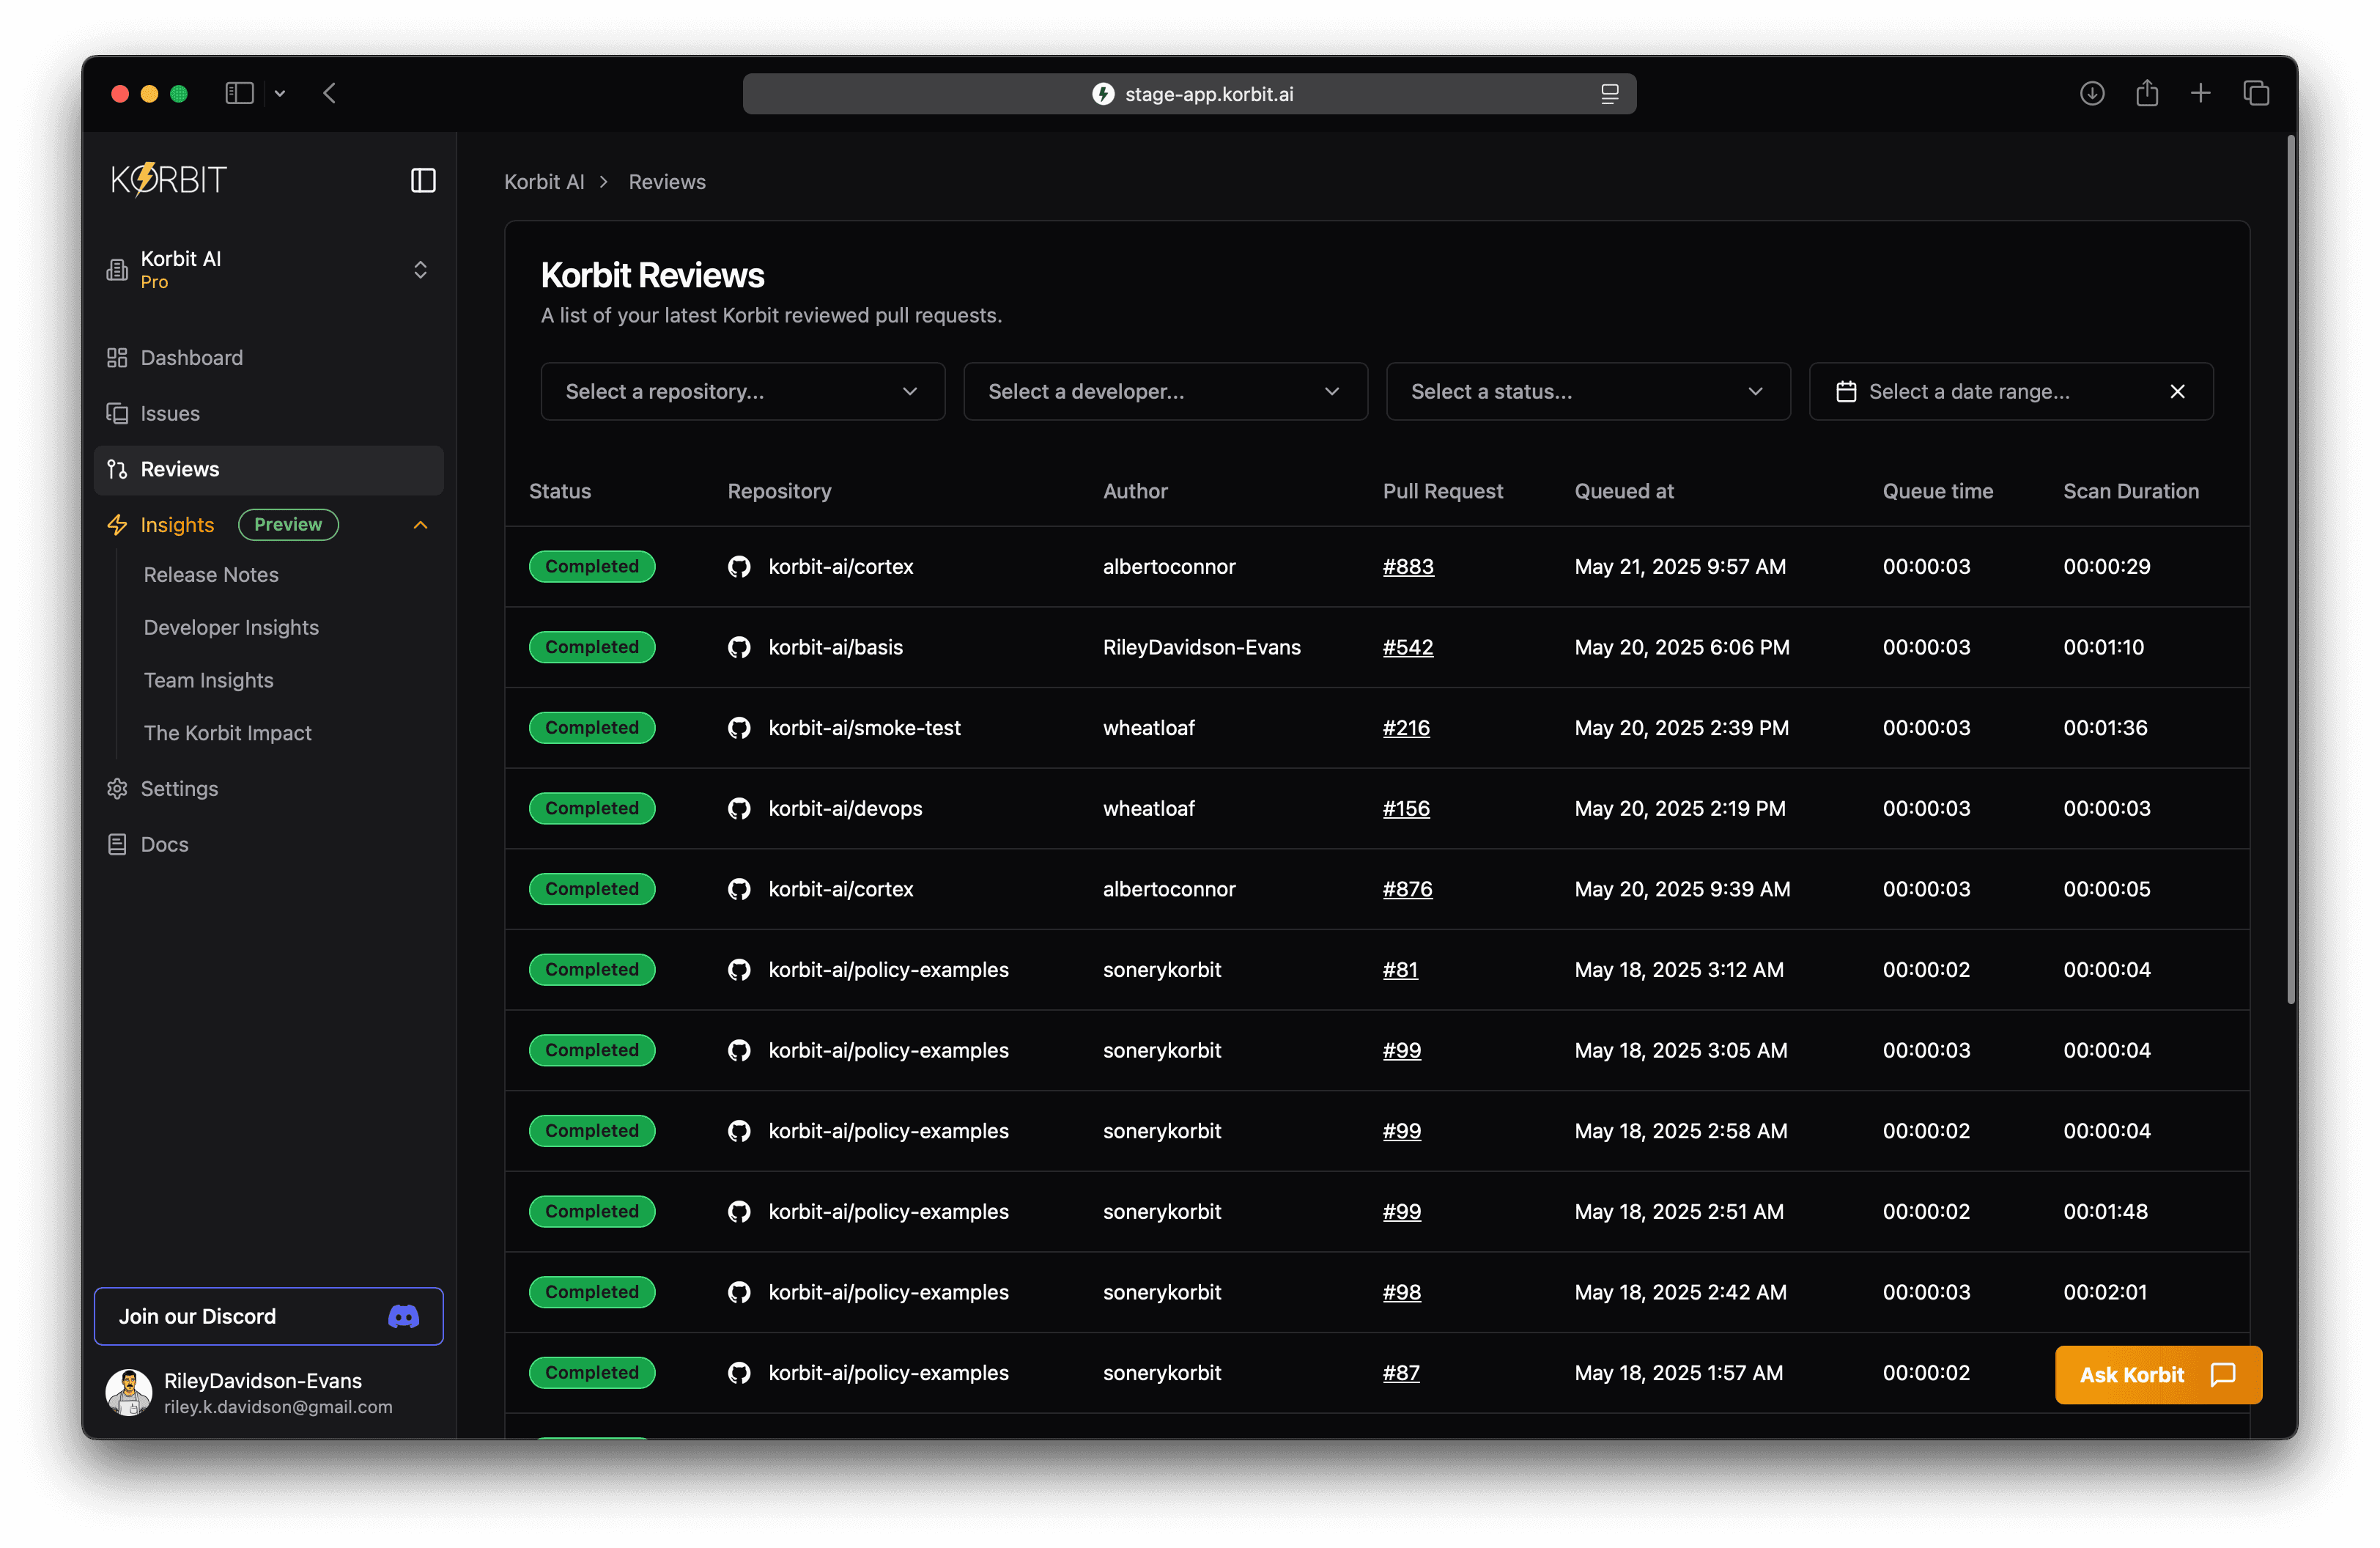Open the Safari sidebar toggle icon
The width and height of the screenshot is (2380, 1548).
pyautogui.click(x=240, y=93)
